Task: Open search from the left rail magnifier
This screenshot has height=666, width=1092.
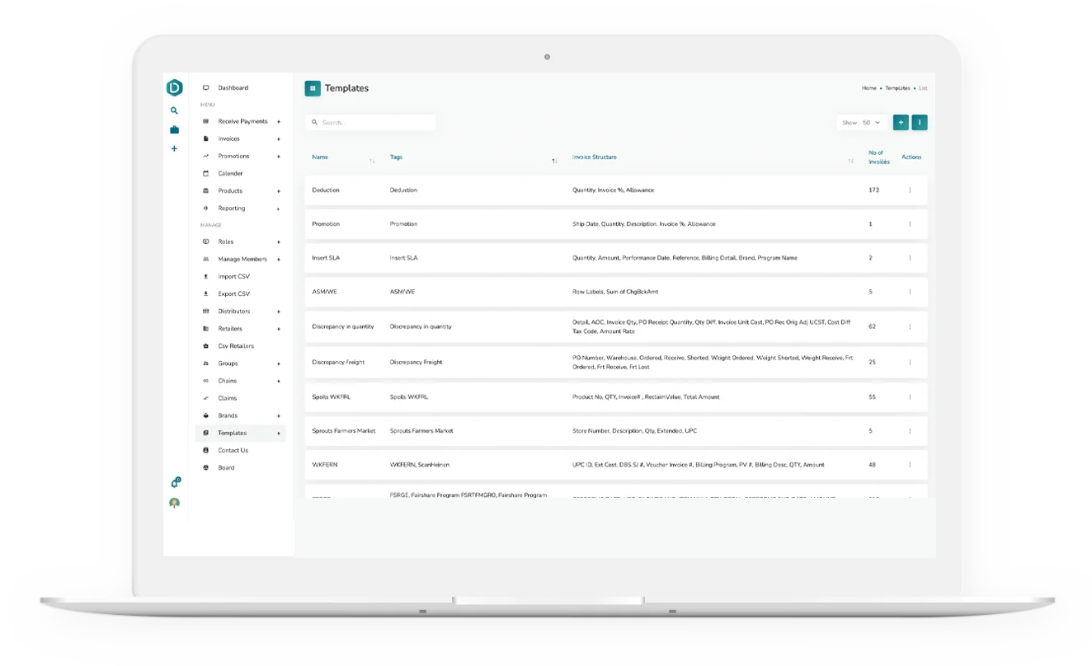Action: click(x=174, y=110)
